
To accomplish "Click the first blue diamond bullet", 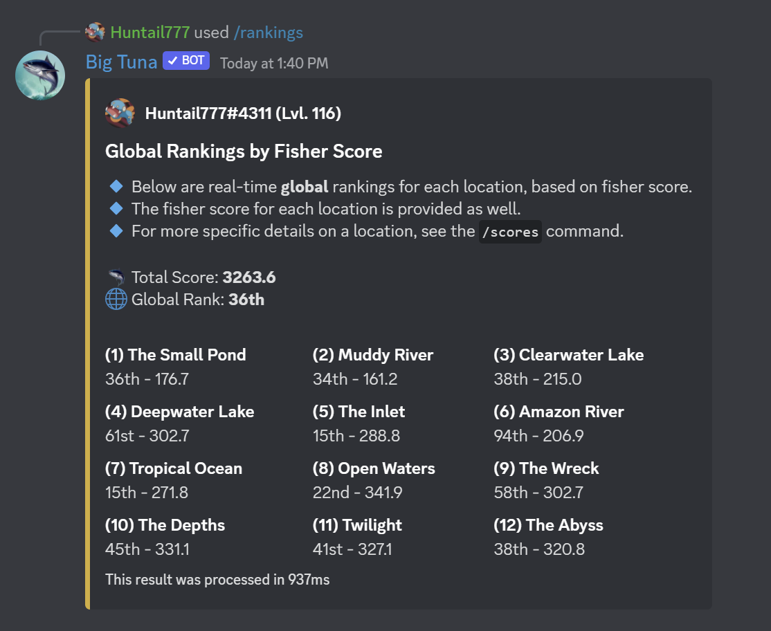I will click(116, 186).
